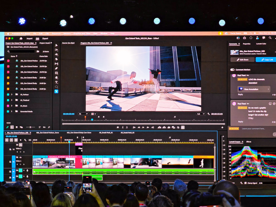Screen dimensions: 276x207
Task: Click the project panel search field
Action: 21,51
